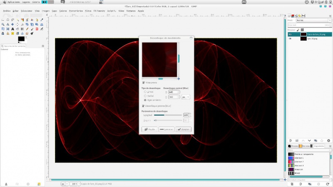Select the Scissors Select tool
Screen dimensions: 333x187
coord(27,20)
